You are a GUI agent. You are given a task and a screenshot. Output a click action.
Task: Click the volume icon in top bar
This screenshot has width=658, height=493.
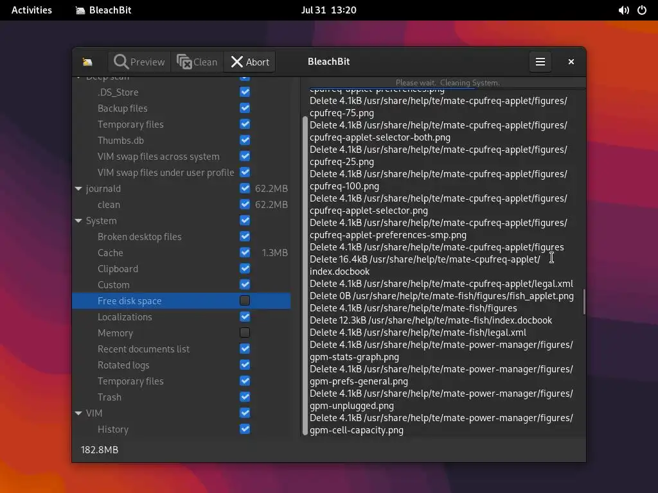[623, 10]
